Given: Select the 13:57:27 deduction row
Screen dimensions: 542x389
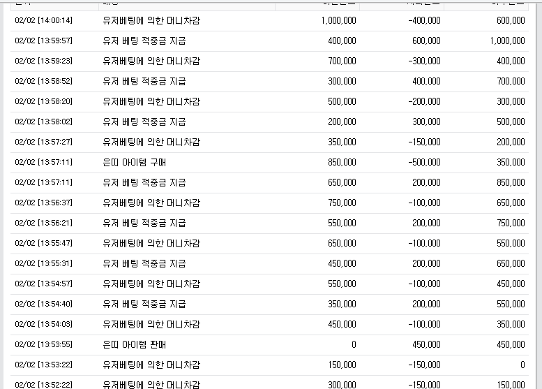Looking at the screenshot, I should pyautogui.click(x=269, y=142).
